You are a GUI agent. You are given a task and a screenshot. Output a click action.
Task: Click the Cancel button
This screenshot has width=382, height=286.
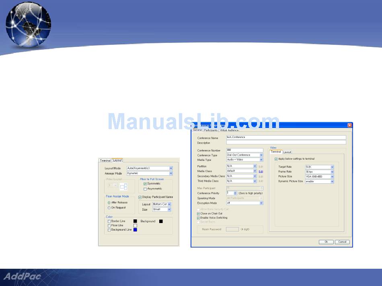tap(342, 242)
